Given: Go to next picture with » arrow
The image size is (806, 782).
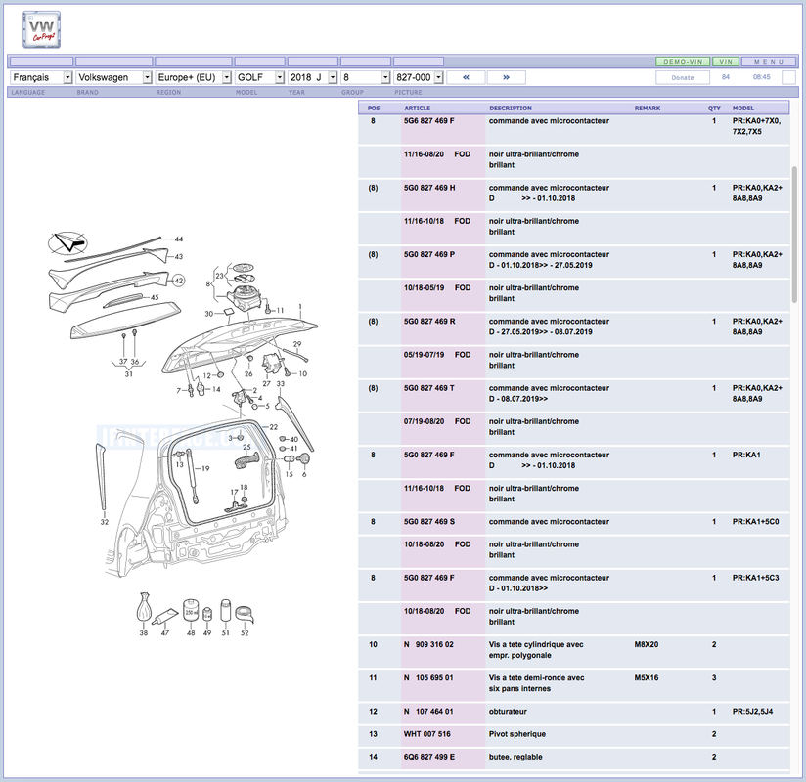Looking at the screenshot, I should coord(507,77).
